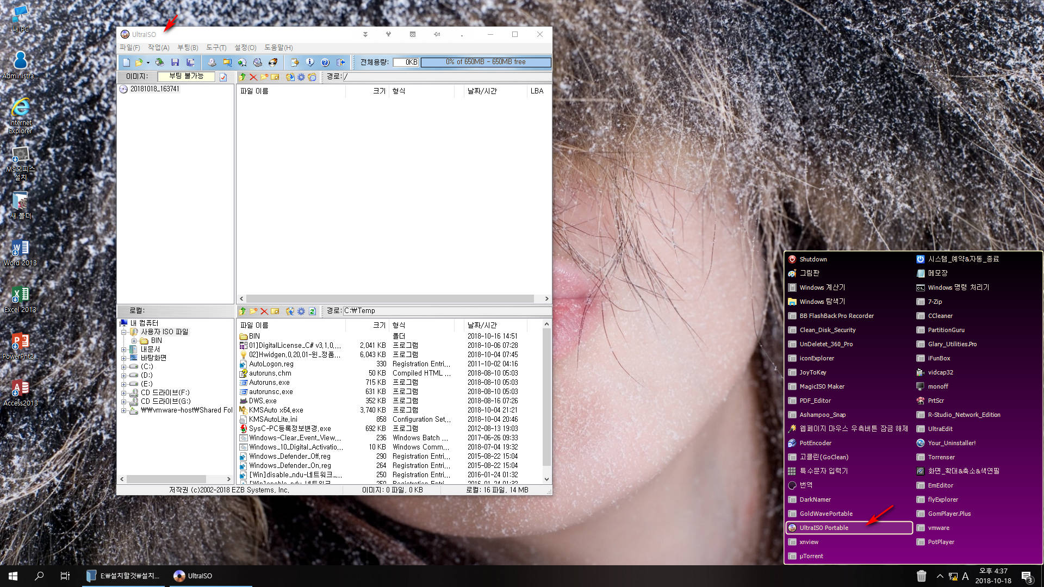Viewport: 1044px width, 587px height.
Task: Click the 크기 column header in local pane
Action: coord(367,326)
